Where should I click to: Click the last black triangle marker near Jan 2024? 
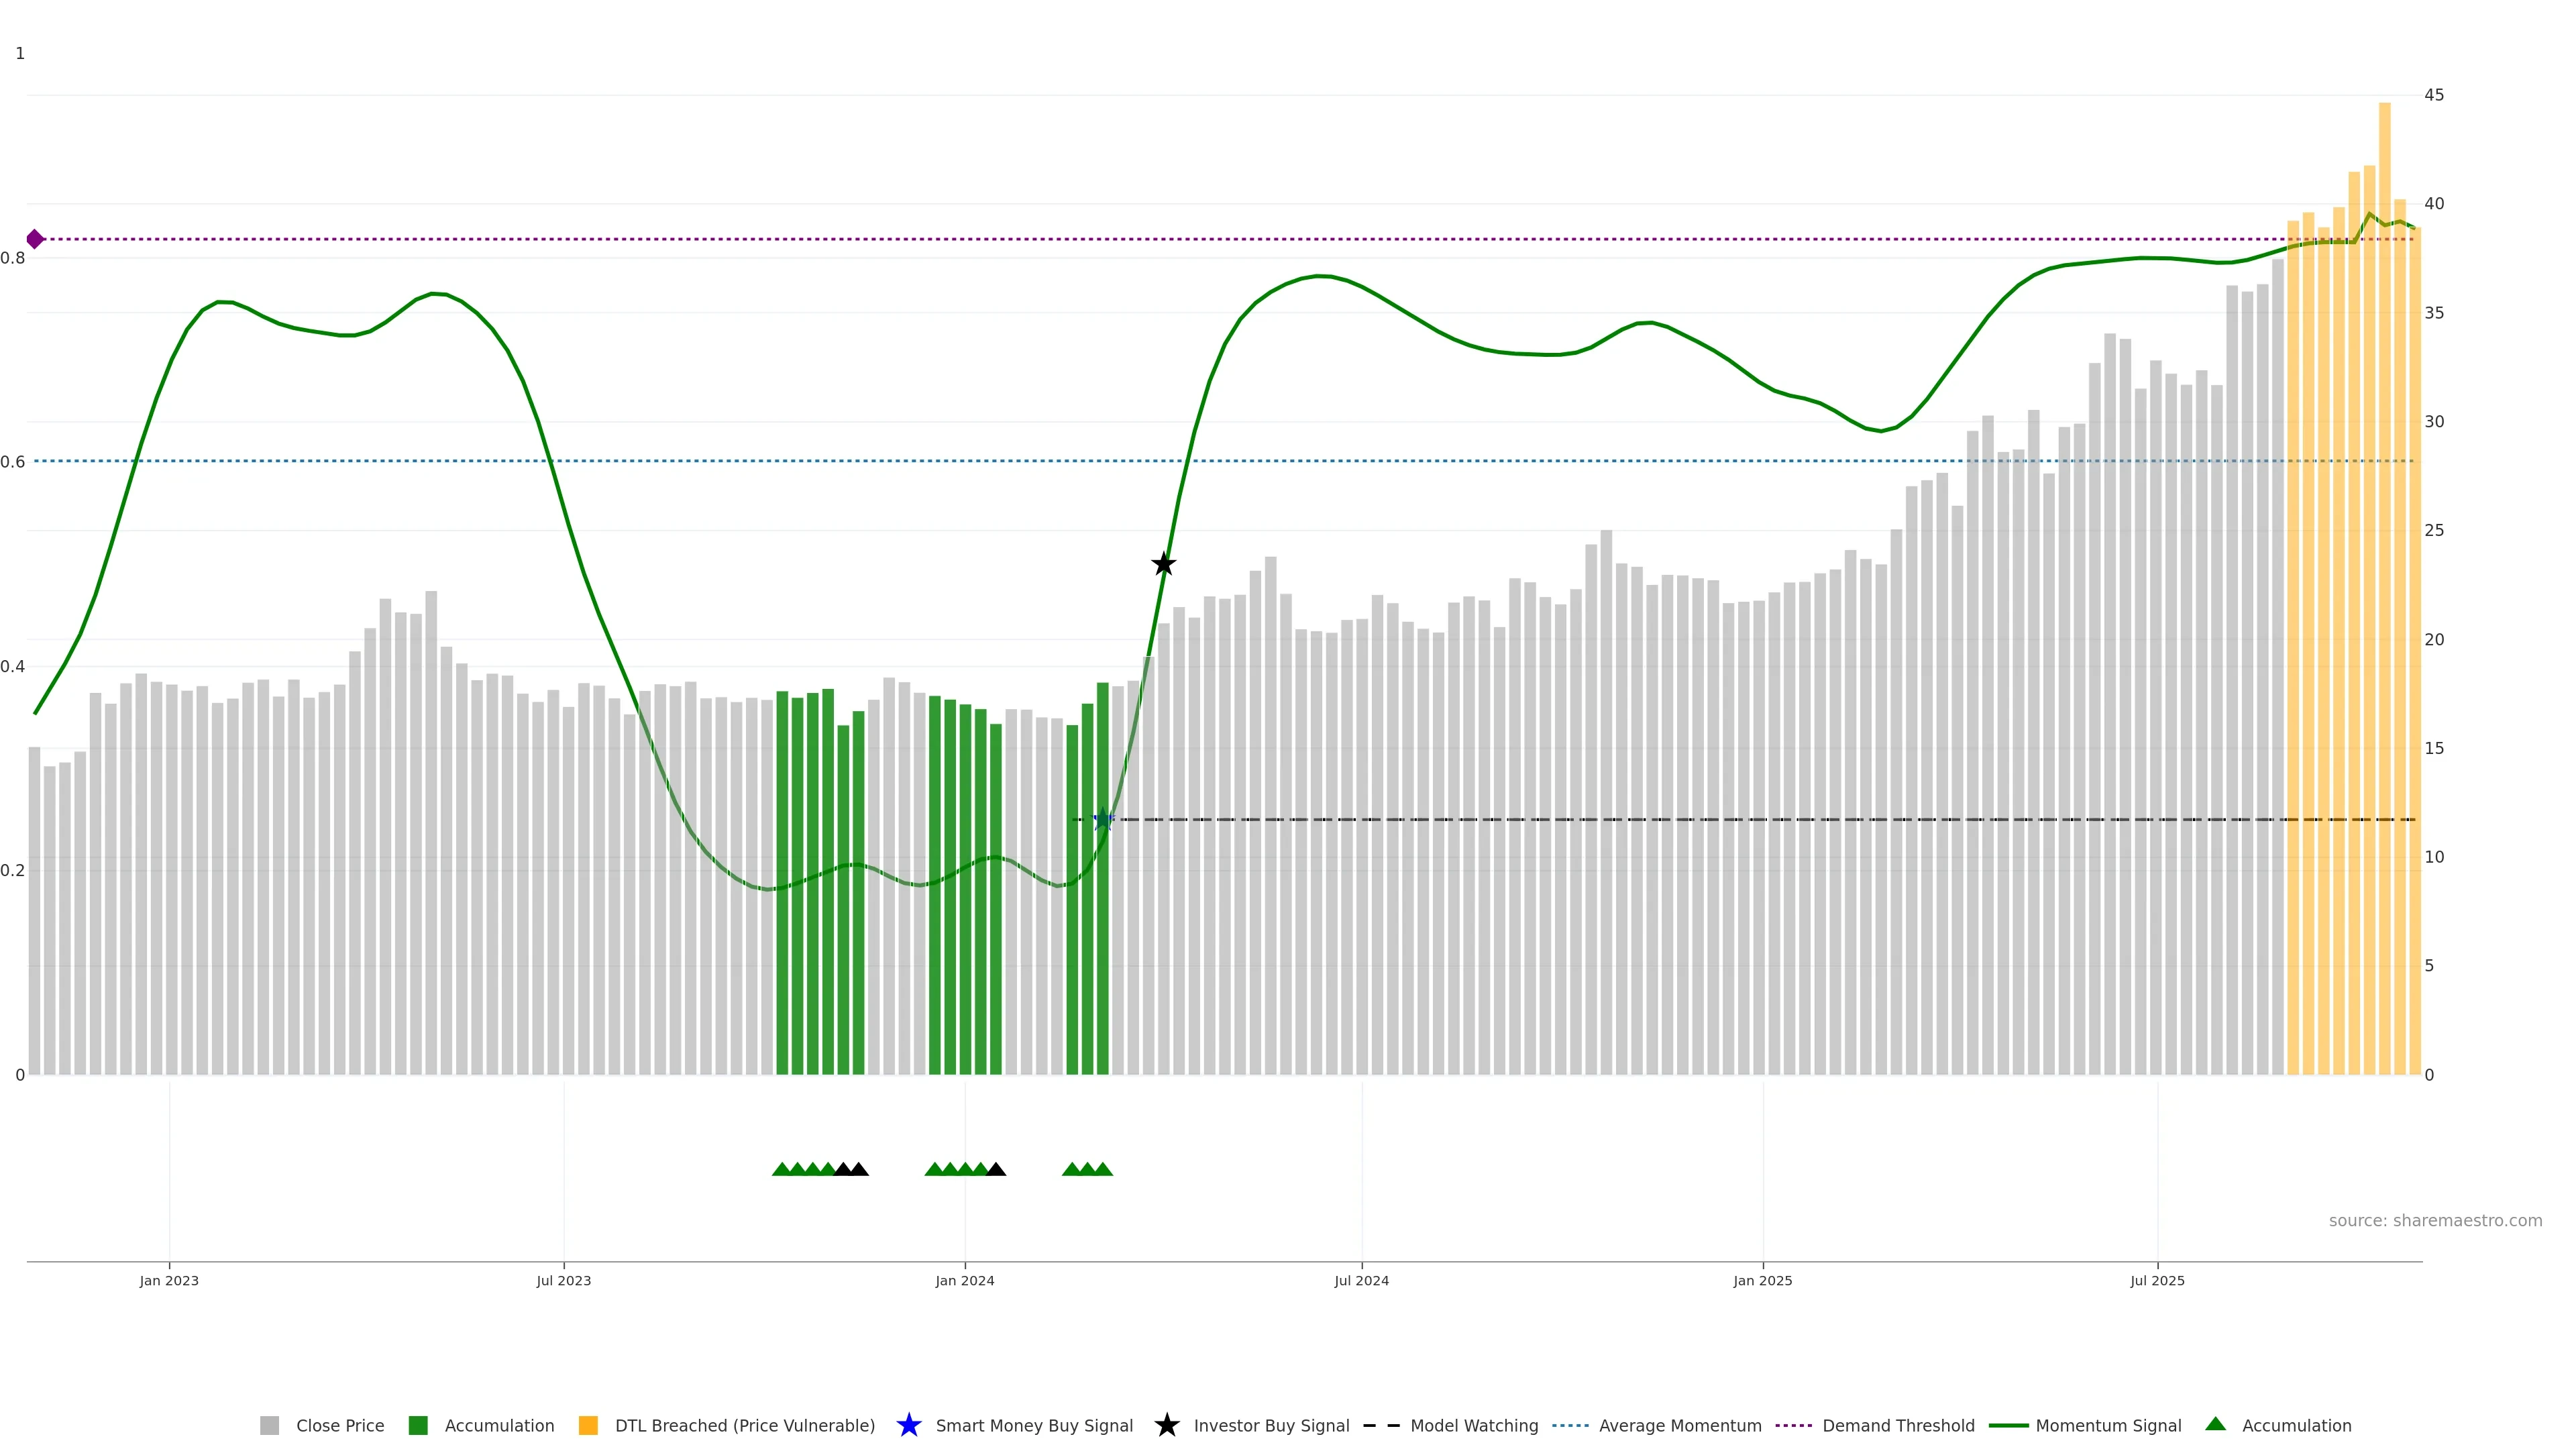tap(996, 1169)
